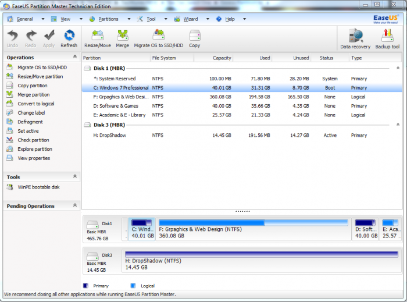
Task: Expand the dropdown arrow next to Wizard
Action: tap(208, 19)
